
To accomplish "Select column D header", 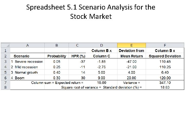I will 101,45.
